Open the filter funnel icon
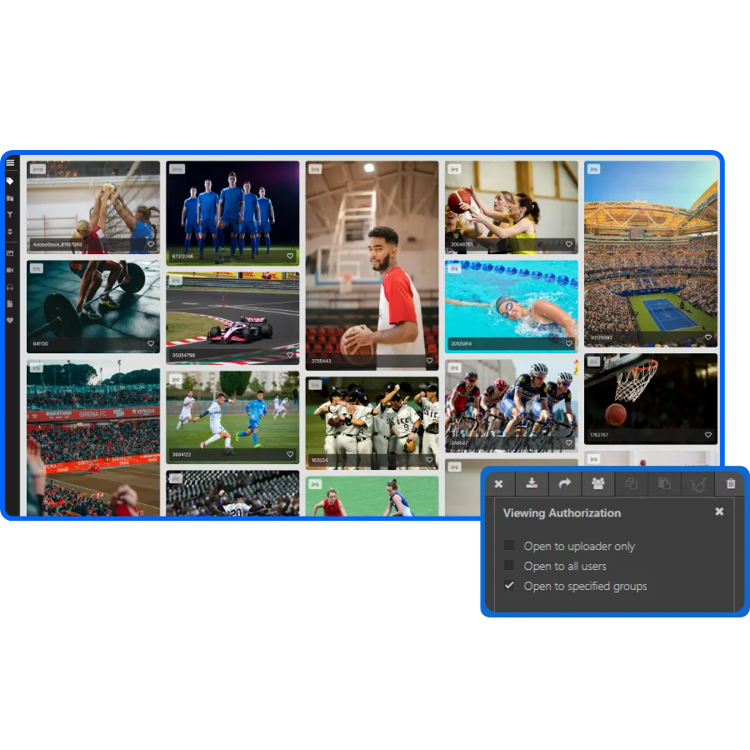 pos(10,215)
